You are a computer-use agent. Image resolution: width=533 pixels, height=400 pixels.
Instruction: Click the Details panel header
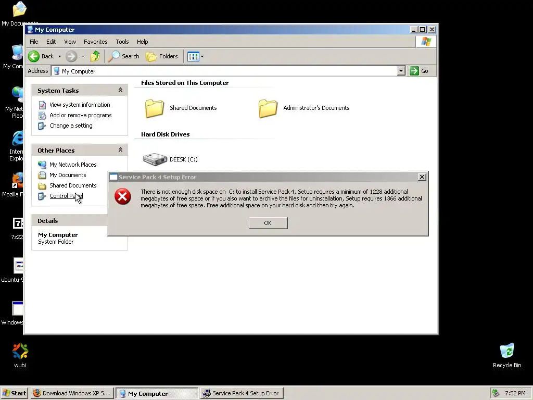pos(70,221)
